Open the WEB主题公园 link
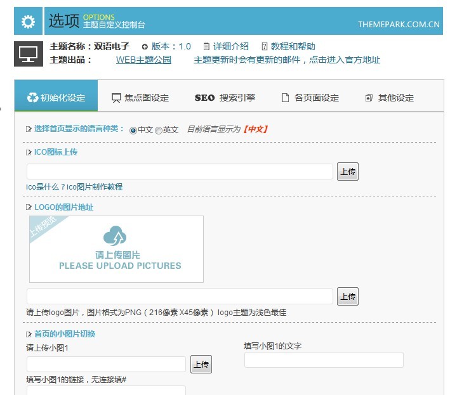 143,60
